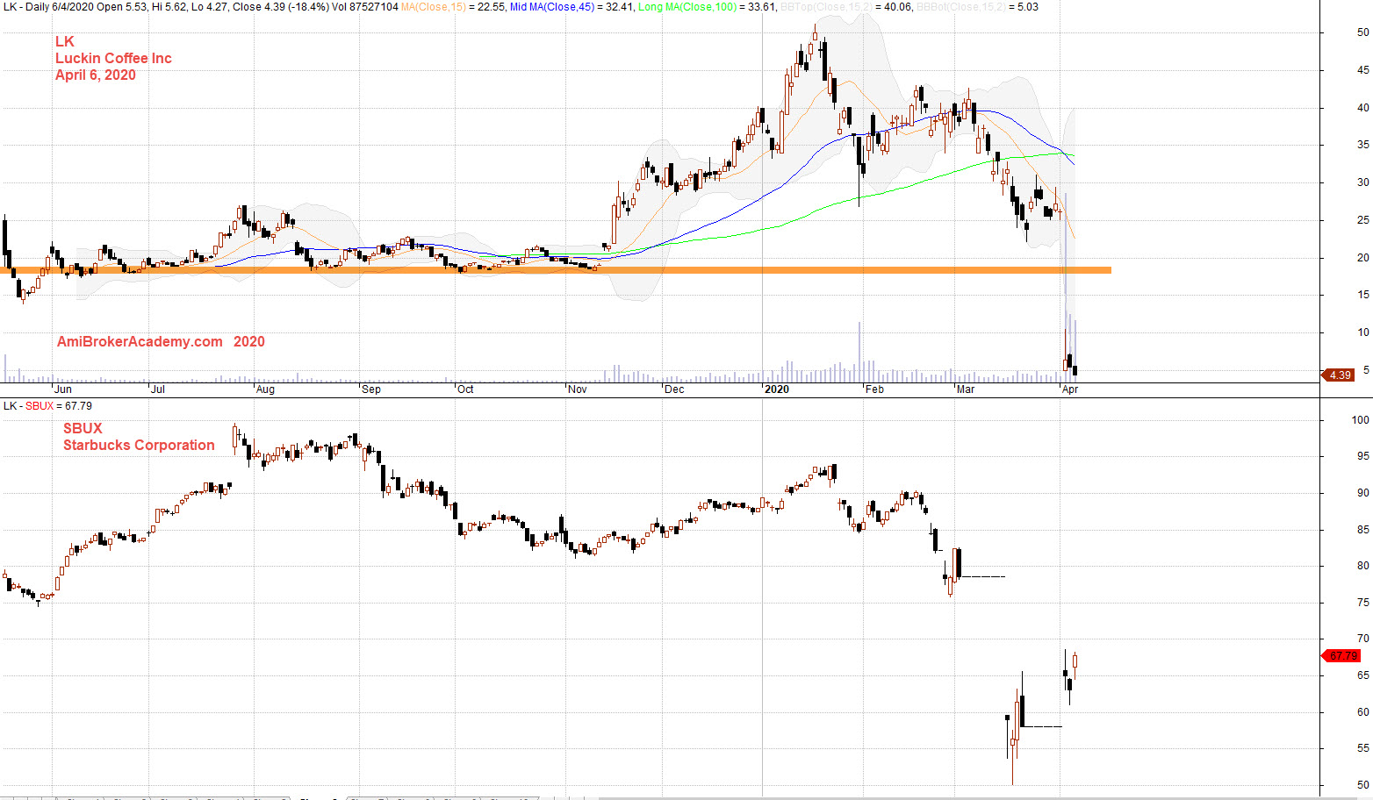The height and width of the screenshot is (800, 1373).
Task: Click the 100 price level on SBUX axis
Action: (1360, 420)
